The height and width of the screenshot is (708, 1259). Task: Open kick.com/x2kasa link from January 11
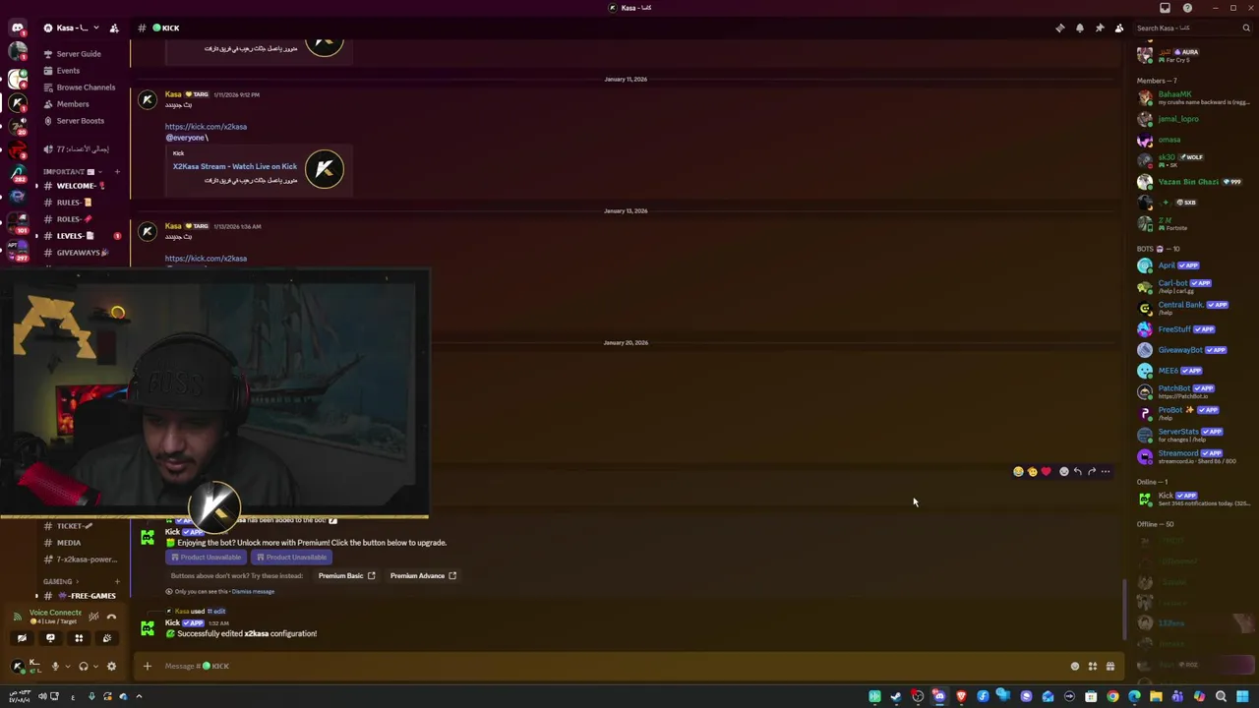point(206,127)
